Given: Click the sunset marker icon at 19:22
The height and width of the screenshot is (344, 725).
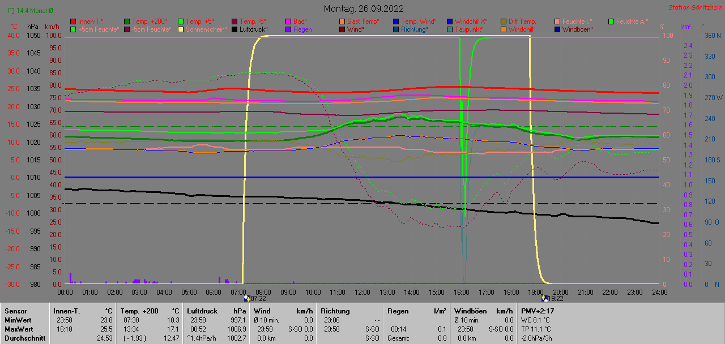Looking at the screenshot, I should [x=544, y=298].
